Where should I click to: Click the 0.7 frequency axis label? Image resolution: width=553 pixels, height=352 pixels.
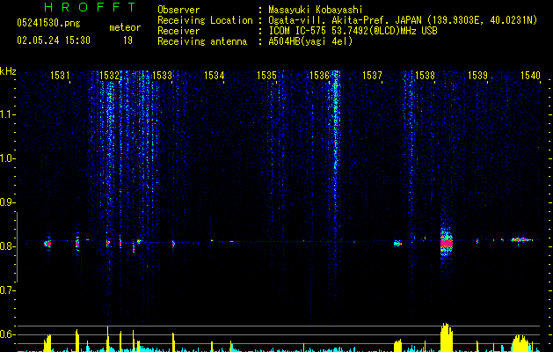point(7,290)
